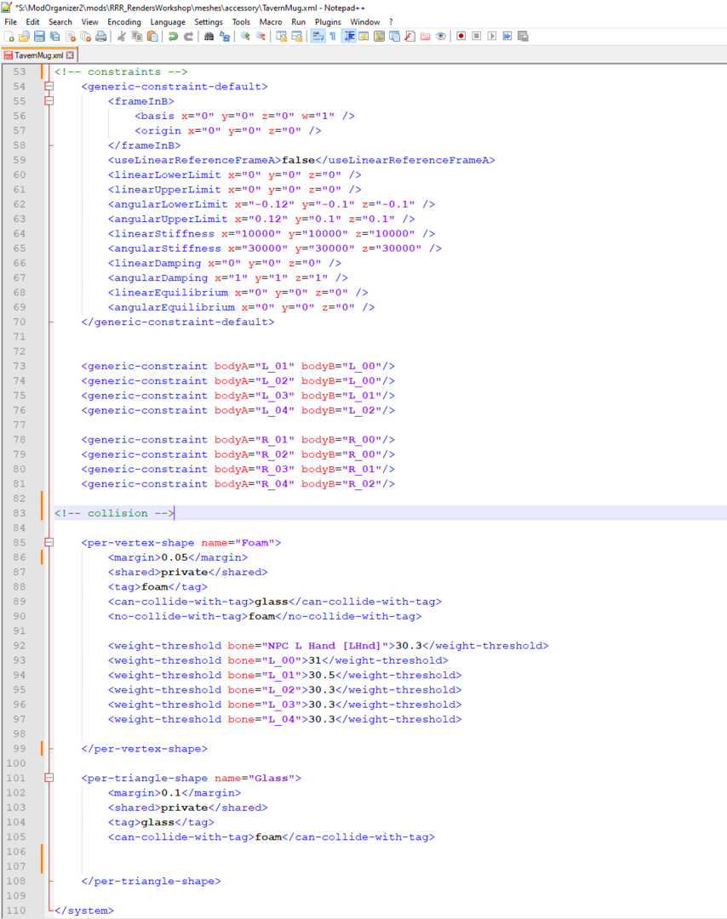This screenshot has width=727, height=919.
Task: Open the ? help menu
Action: click(x=391, y=21)
